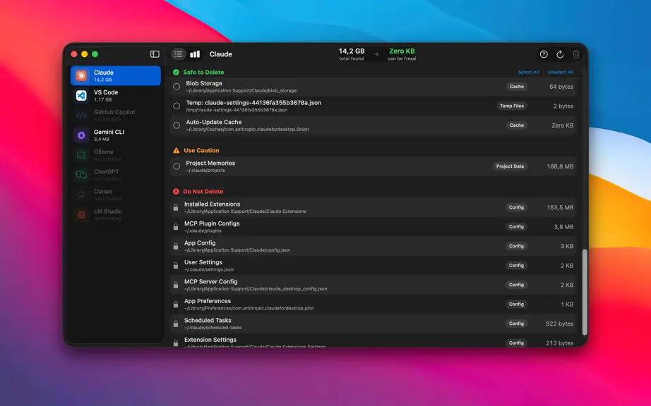Screen dimensions: 651x406
Task: Select LM Studio sidebar entry
Action: tap(115, 214)
